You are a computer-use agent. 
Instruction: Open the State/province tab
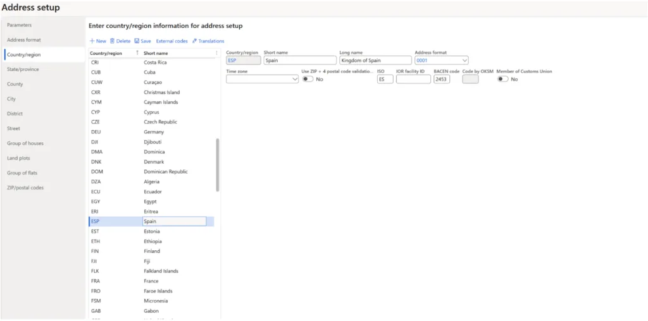23,69
